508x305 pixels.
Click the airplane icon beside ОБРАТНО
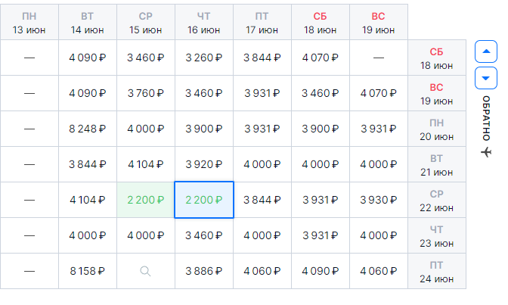(x=486, y=152)
